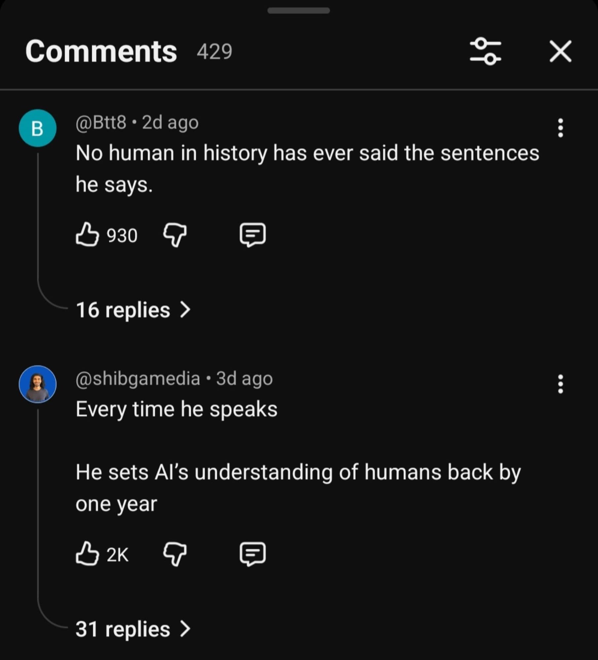598x660 pixels.
Task: Dislike the comment by @Btt8
Action: 175,235
